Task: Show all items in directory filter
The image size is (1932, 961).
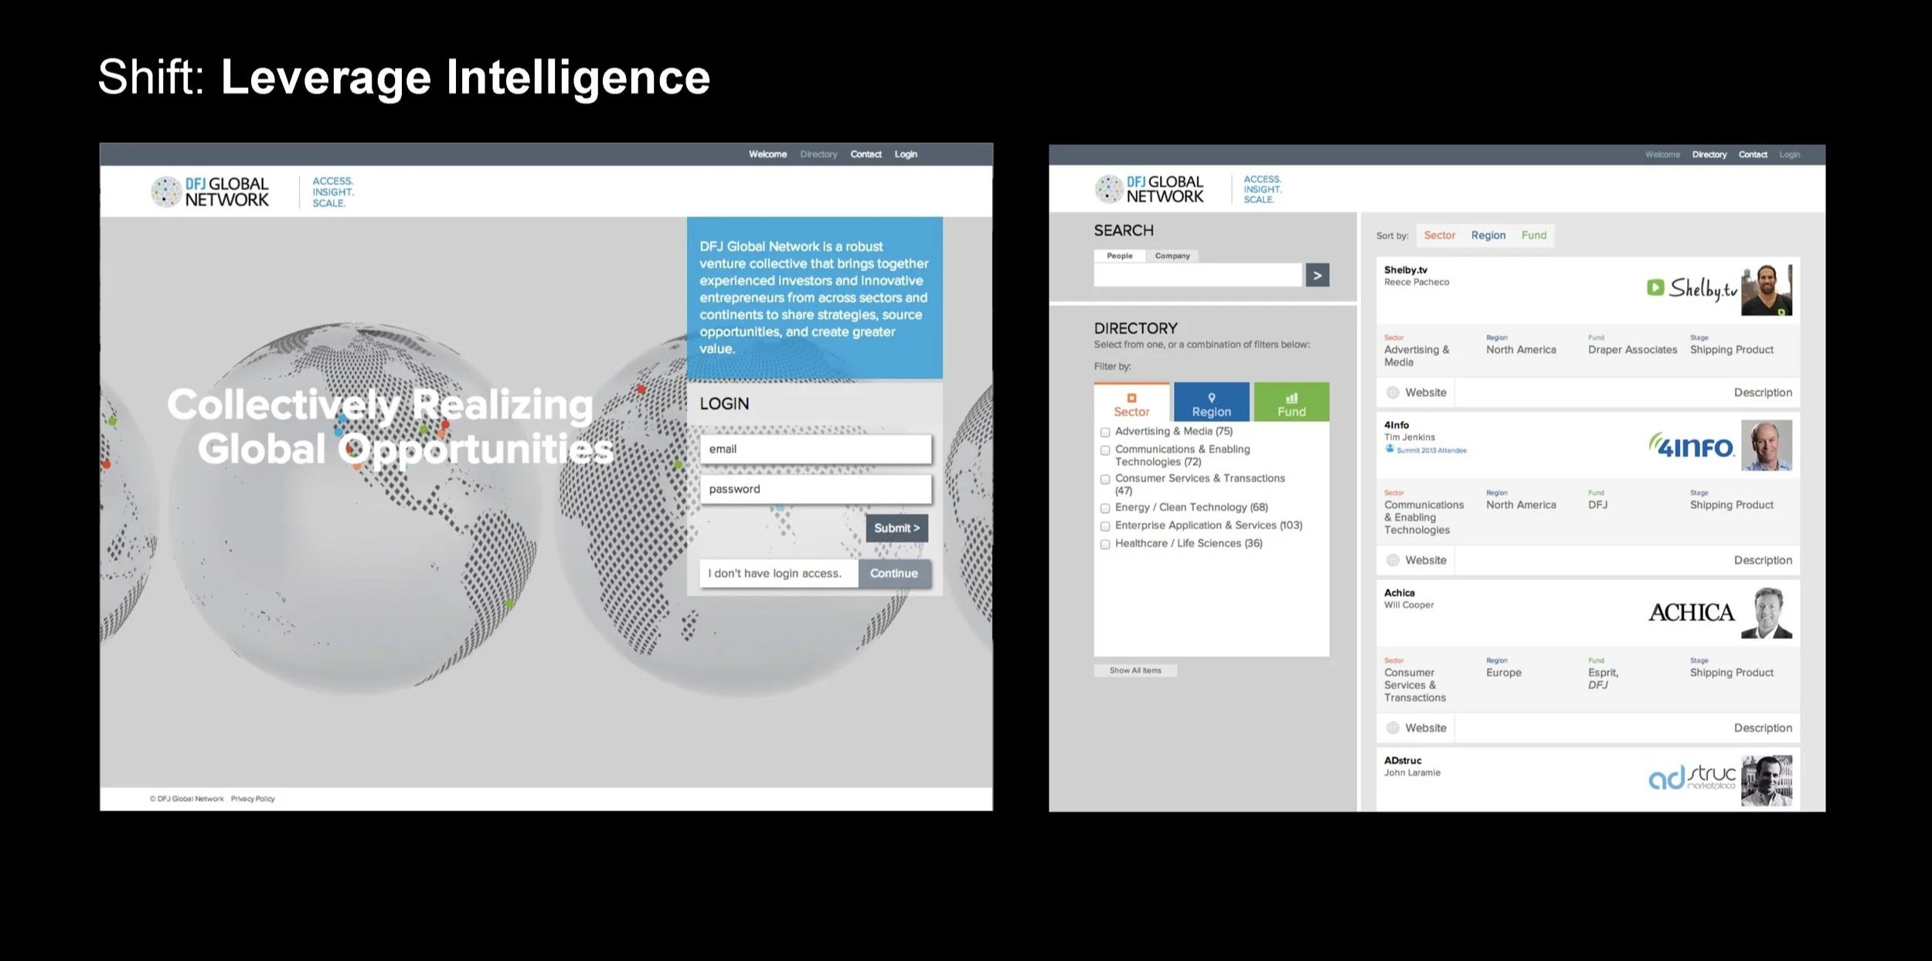Action: (1134, 671)
